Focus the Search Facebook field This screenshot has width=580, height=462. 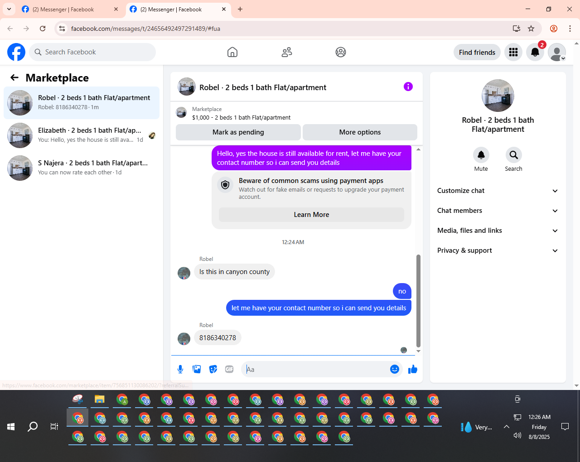pyautogui.click(x=92, y=52)
